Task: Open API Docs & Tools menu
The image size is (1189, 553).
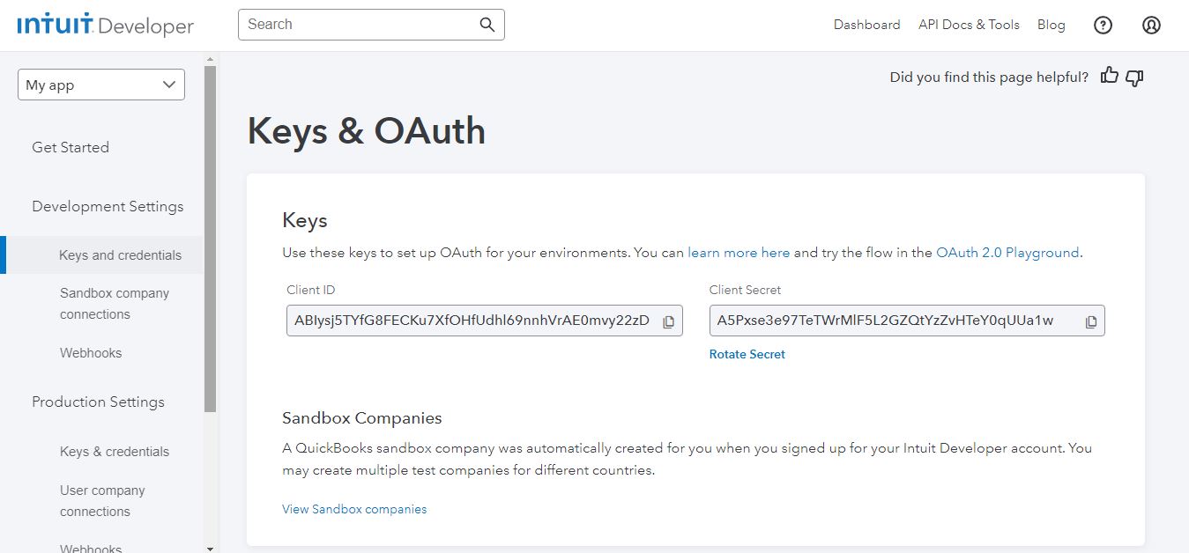Action: click(969, 25)
